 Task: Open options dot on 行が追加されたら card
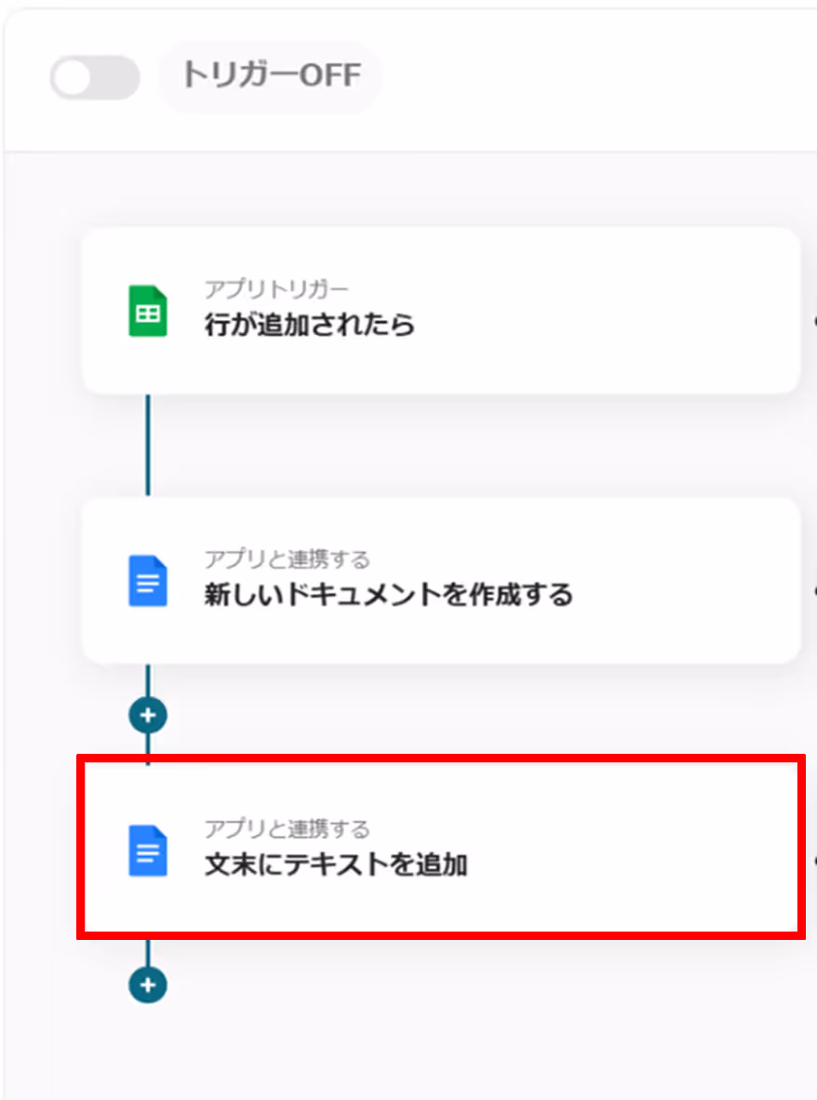pyautogui.click(x=814, y=321)
